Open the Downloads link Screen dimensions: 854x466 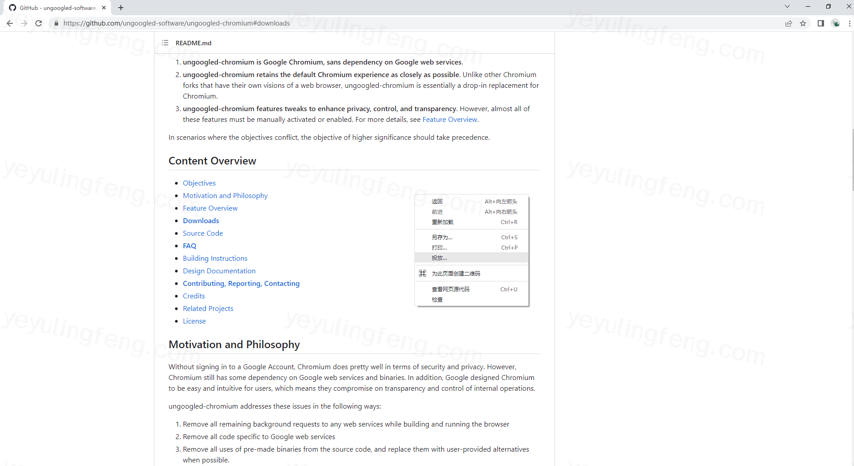201,220
